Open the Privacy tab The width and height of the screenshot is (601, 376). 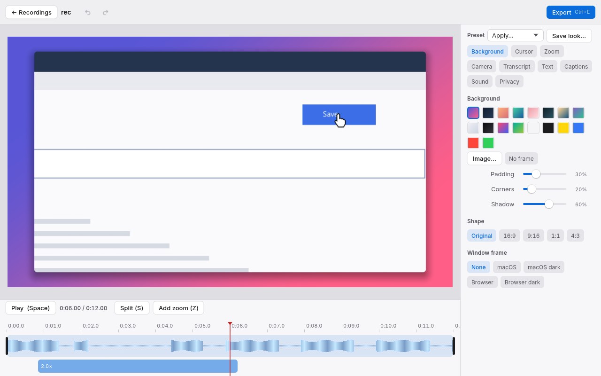[509, 81]
